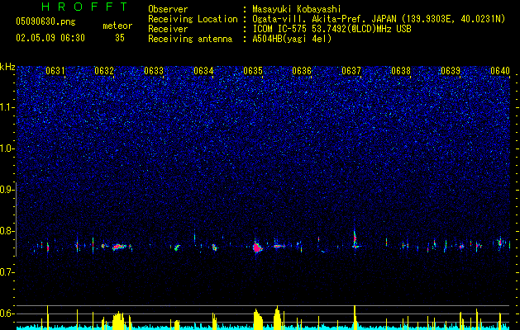The height and width of the screenshot is (330, 520).
Task: Click the Receiver label
Action: tap(168, 29)
